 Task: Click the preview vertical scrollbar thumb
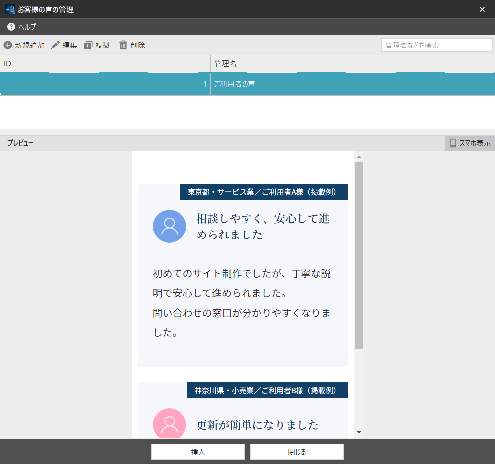tap(359, 256)
